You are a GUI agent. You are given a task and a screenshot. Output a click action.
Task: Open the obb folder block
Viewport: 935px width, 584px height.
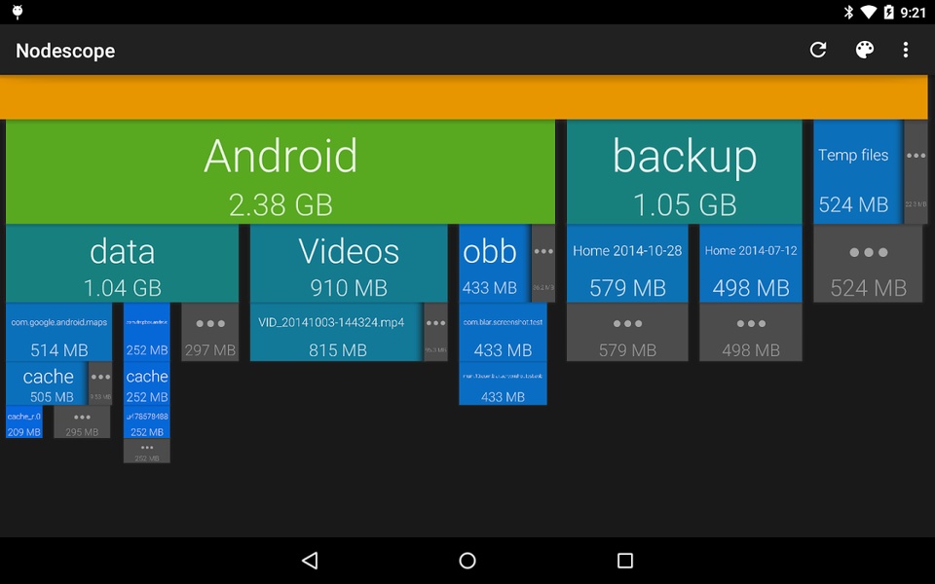pos(495,264)
